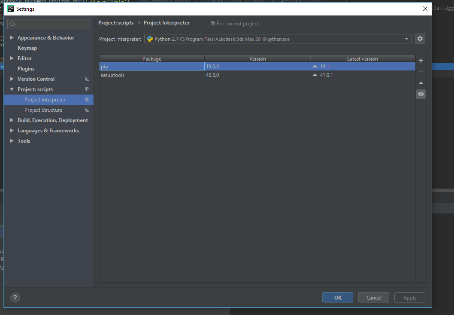The height and width of the screenshot is (315, 454).
Task: Click the help question mark icon
Action: click(15, 297)
